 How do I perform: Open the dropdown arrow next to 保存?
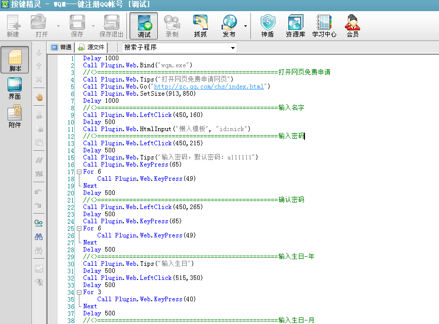tap(93, 26)
